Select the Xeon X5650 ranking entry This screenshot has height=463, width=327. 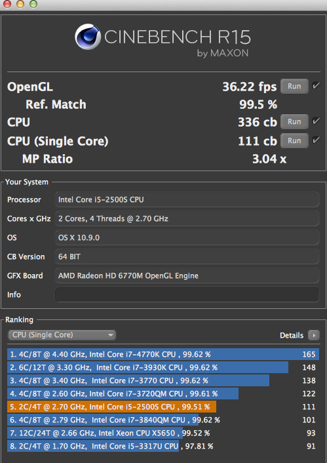pyautogui.click(x=163, y=433)
